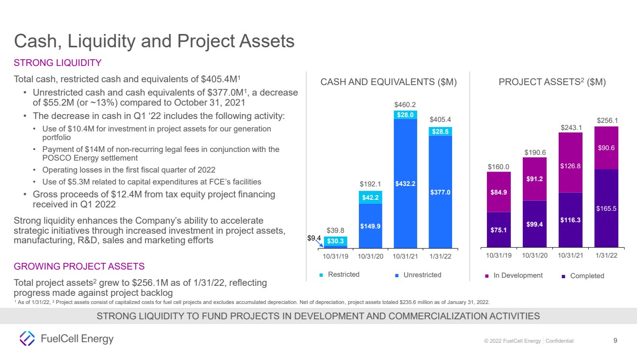Click the $9.4 callout label

tap(314, 238)
